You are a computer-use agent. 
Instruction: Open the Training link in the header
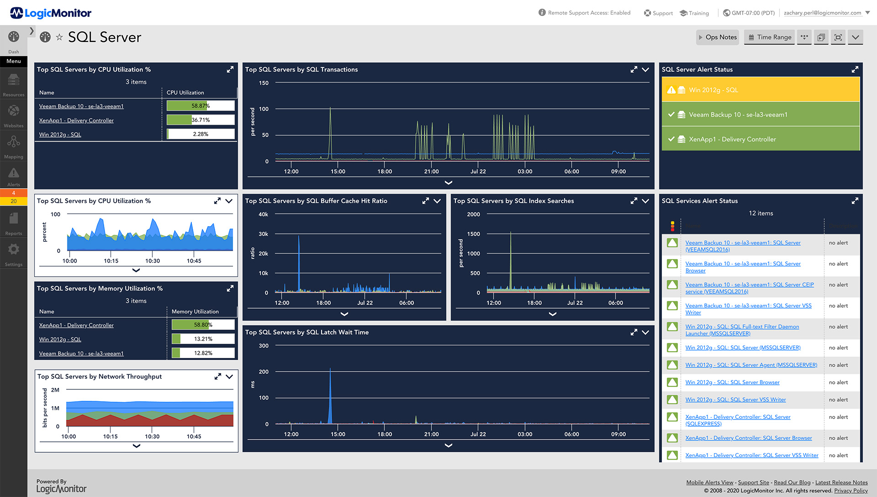(x=694, y=13)
